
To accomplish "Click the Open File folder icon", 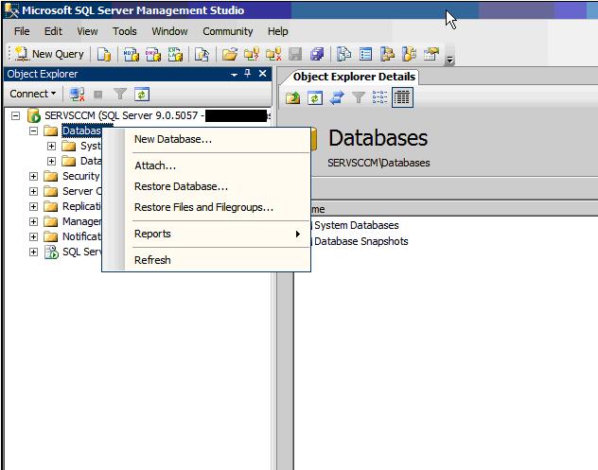I will click(229, 55).
